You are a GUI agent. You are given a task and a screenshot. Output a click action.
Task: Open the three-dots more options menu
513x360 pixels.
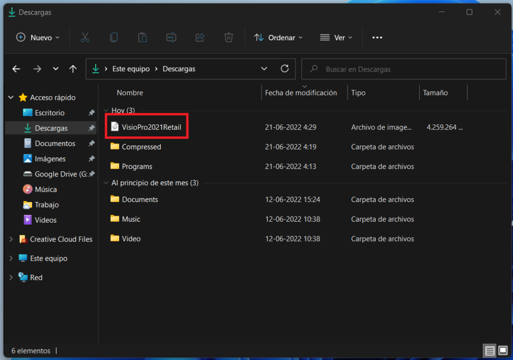(x=377, y=38)
